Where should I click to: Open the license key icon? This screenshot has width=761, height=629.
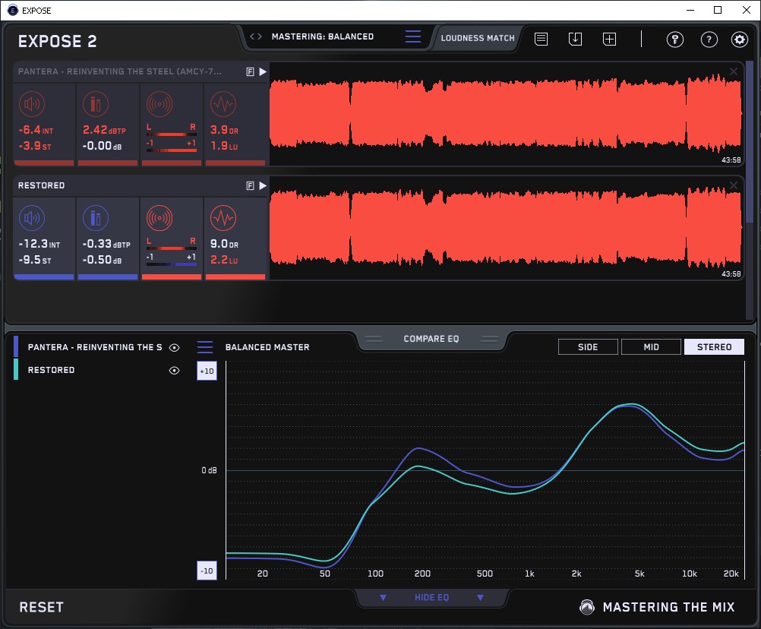674,40
